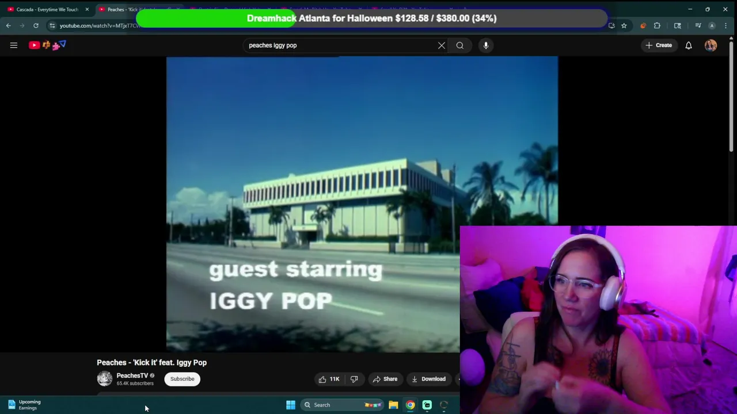The width and height of the screenshot is (737, 414).
Task: Start voice search with the microphone icon
Action: click(x=486, y=45)
